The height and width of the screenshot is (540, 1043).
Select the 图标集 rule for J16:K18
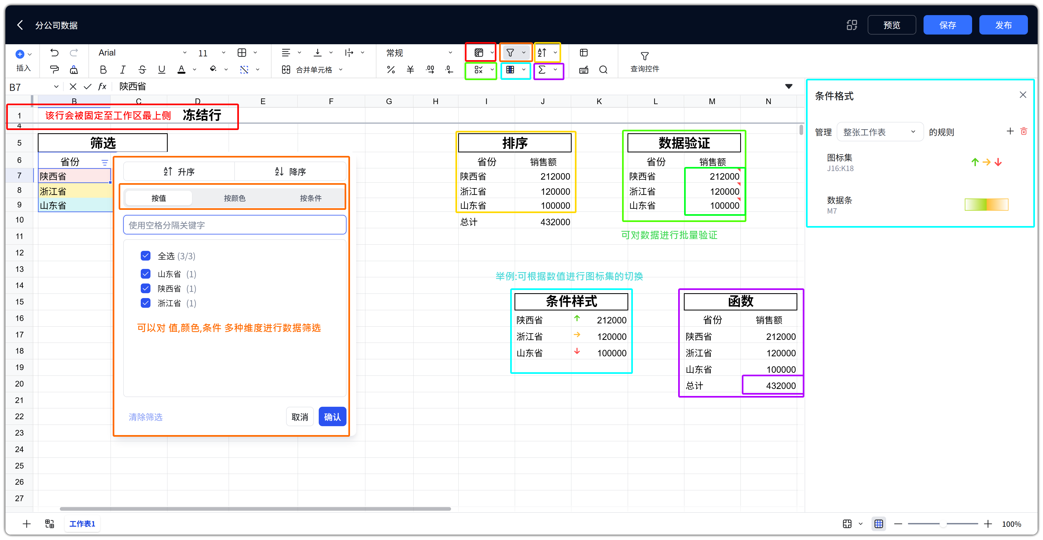coord(917,162)
